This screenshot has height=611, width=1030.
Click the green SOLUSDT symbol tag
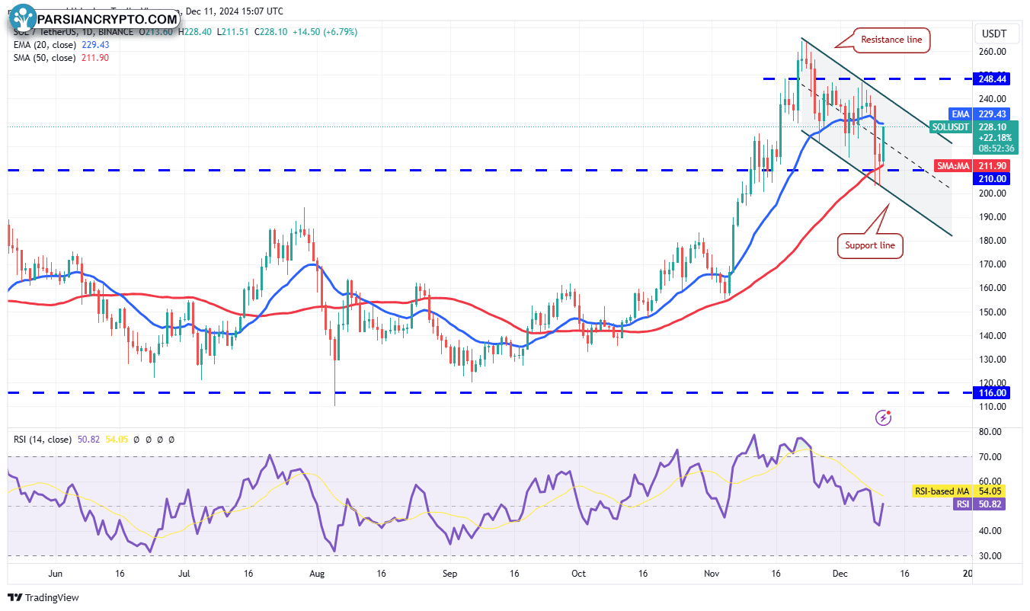(952, 126)
